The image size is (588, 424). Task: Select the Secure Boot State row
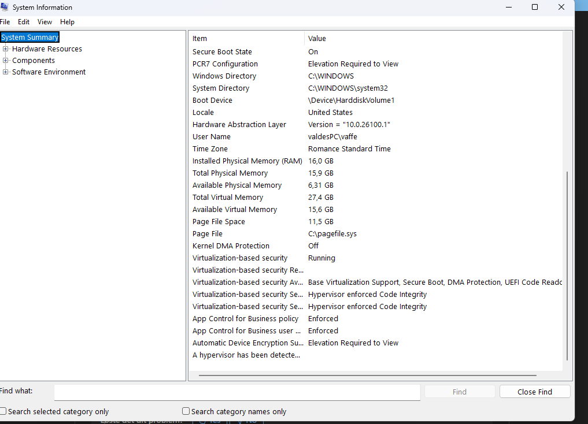click(x=376, y=51)
